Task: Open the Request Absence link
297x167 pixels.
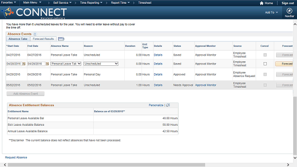Action: click(x=16, y=158)
